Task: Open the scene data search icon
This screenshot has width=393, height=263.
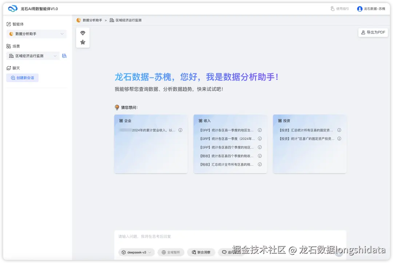Action: 64,56
